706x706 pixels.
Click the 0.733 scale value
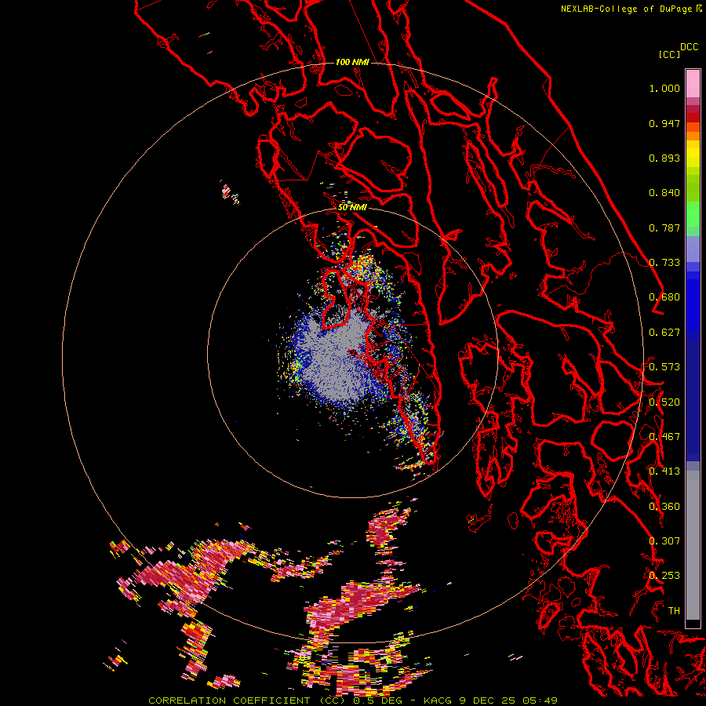click(664, 263)
